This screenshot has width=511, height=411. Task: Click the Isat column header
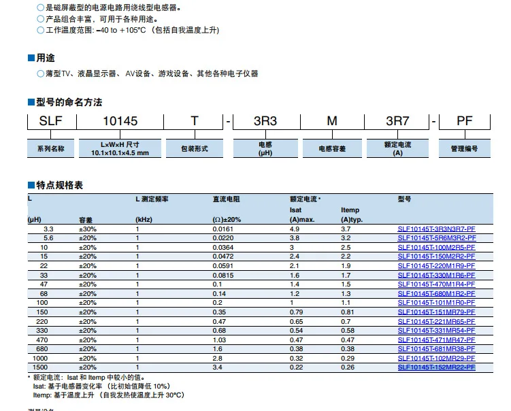coord(295,210)
